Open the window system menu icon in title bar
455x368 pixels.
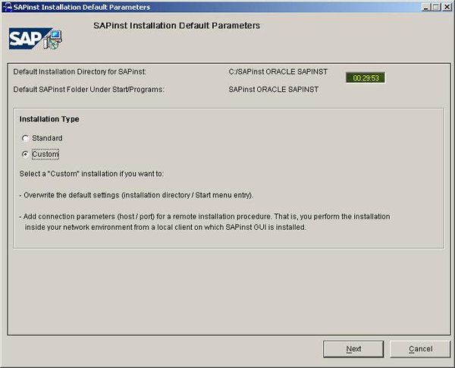click(7, 7)
